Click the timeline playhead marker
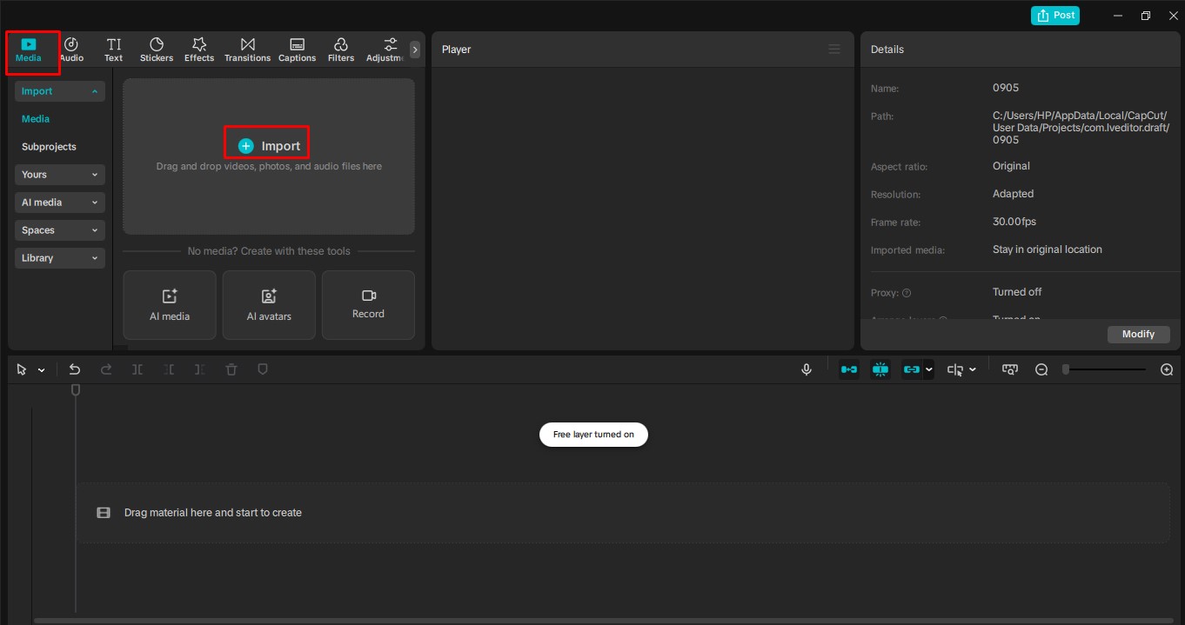Image resolution: width=1185 pixels, height=625 pixels. [x=76, y=390]
